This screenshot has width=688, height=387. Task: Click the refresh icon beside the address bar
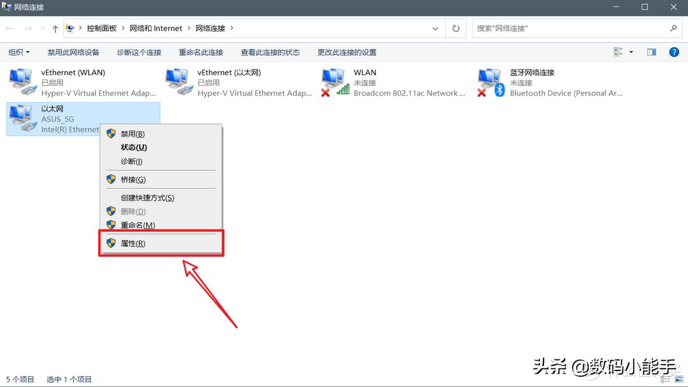point(455,28)
